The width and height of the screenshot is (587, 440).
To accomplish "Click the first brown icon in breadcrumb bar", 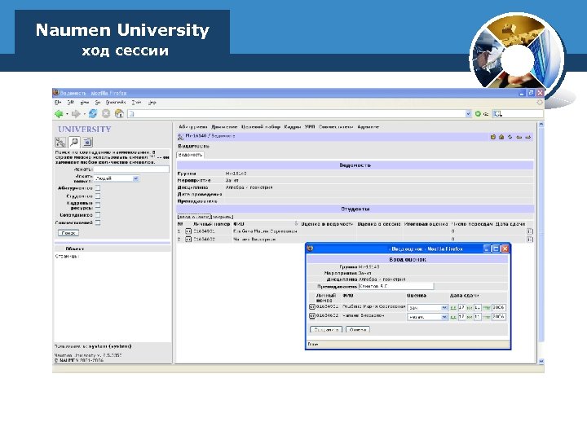I will pyautogui.click(x=493, y=137).
